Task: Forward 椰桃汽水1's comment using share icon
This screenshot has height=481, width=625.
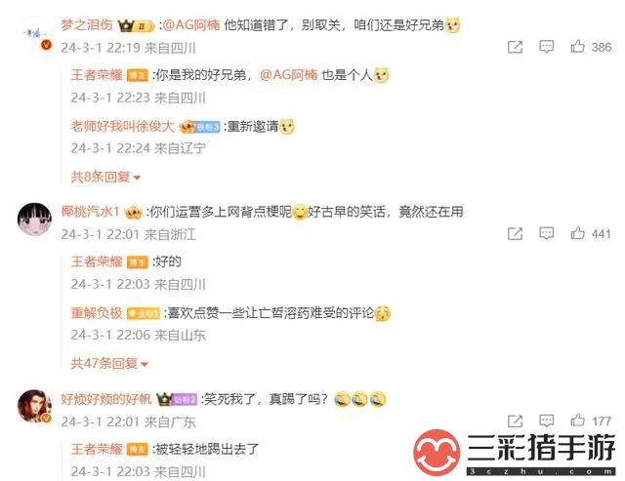Action: point(515,233)
